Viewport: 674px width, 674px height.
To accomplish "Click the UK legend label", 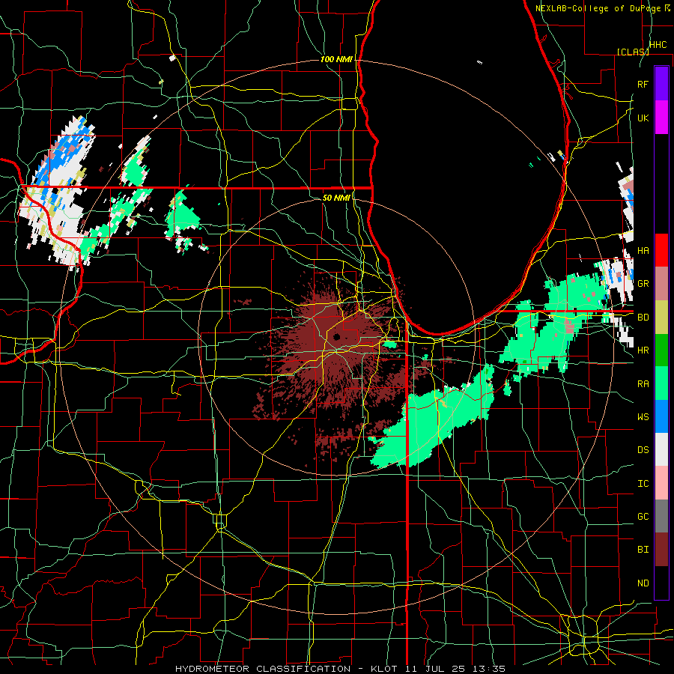I will click(643, 118).
